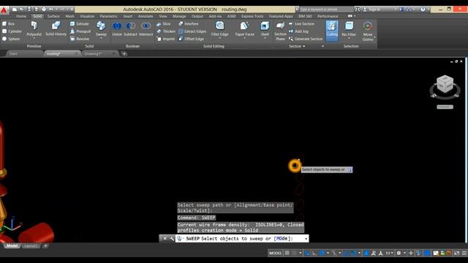Toggle grid display in status bar
The width and height of the screenshot is (468, 263).
click(287, 254)
